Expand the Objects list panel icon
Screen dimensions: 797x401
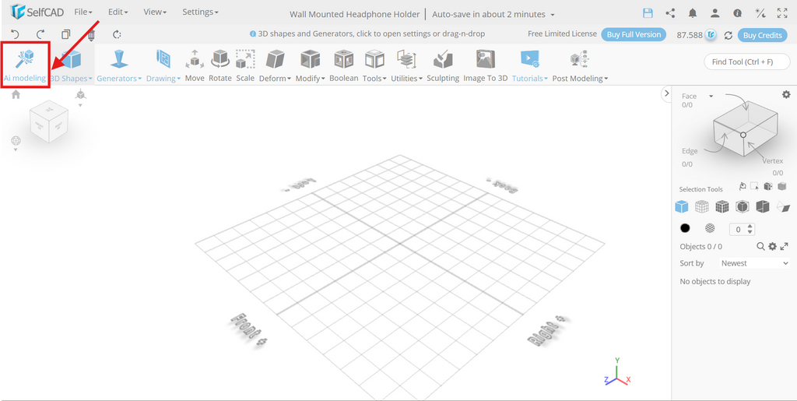point(784,247)
